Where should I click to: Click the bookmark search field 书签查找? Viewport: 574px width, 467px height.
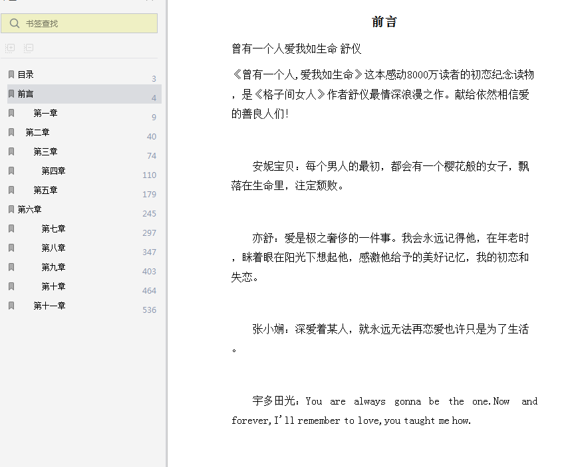79,23
